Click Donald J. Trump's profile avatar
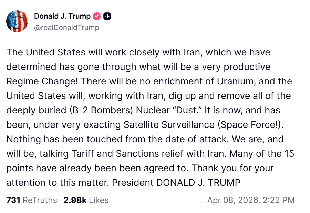 point(17,21)
